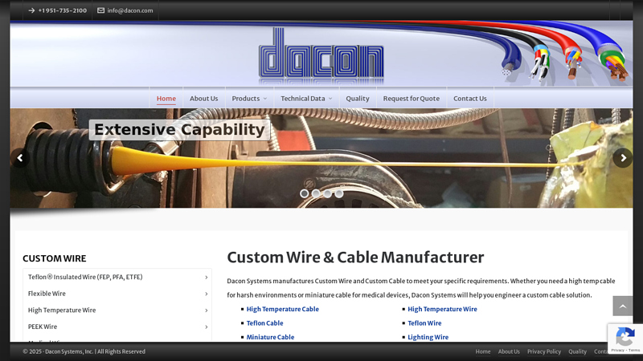
Task: Show the previous slide with left arrow
Action: point(19,158)
